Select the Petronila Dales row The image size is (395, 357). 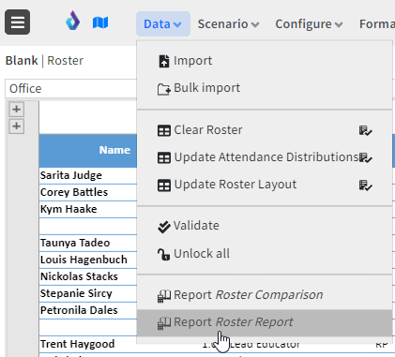(88, 310)
